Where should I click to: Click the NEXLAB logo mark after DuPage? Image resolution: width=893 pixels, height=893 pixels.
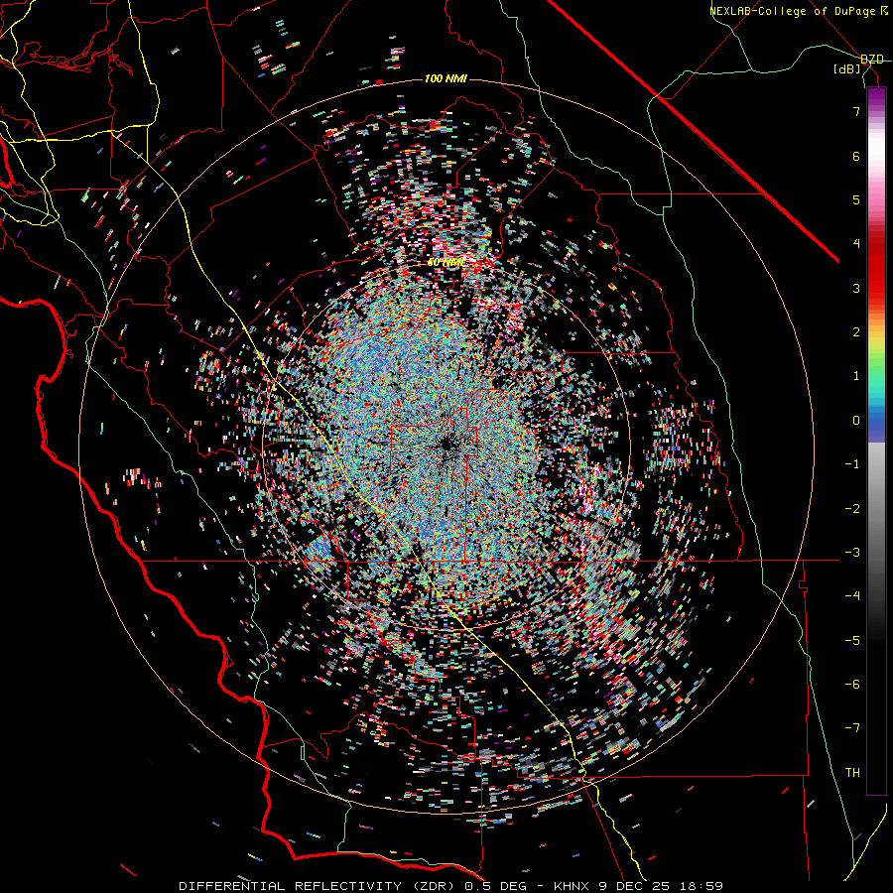[884, 11]
